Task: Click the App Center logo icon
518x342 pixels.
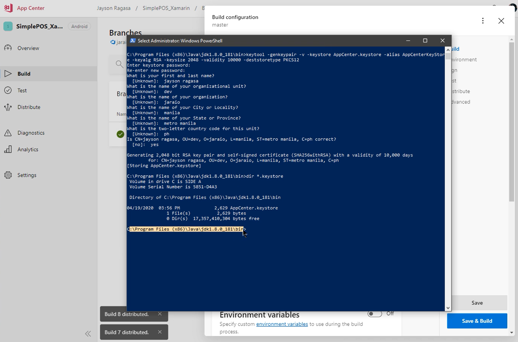Action: pos(8,8)
